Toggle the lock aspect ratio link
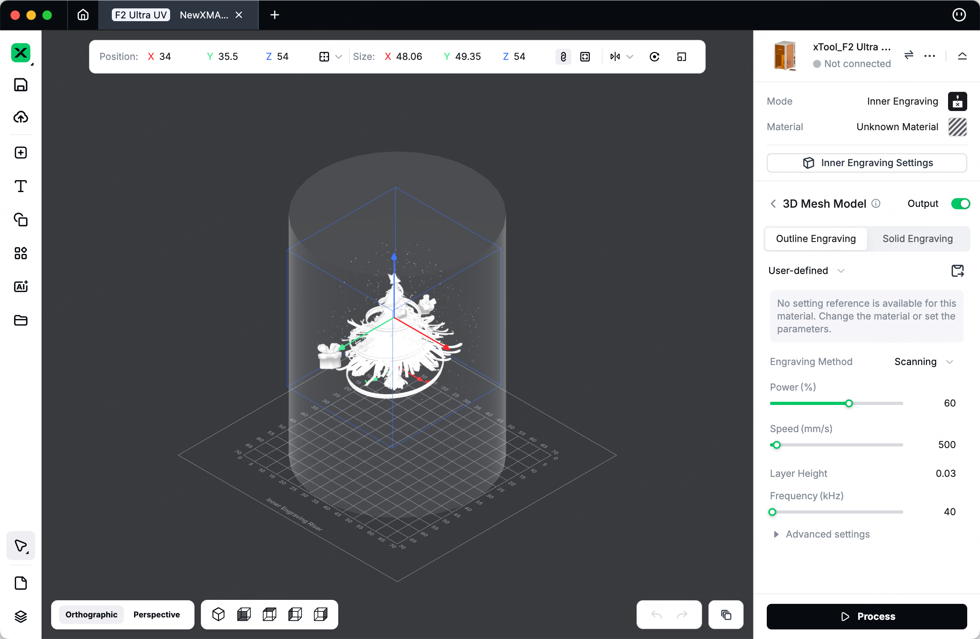 pyautogui.click(x=563, y=57)
